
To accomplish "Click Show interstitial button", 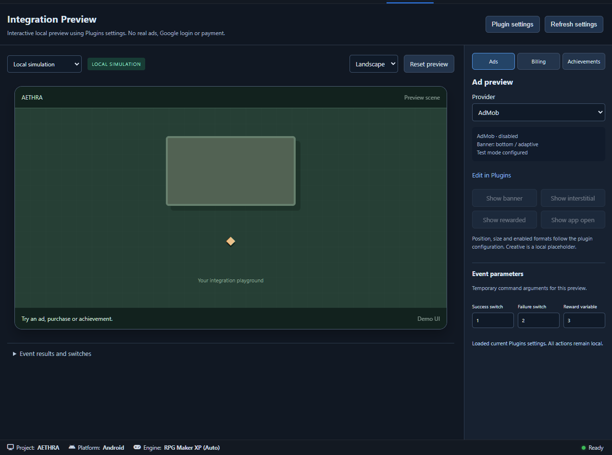I will point(573,198).
